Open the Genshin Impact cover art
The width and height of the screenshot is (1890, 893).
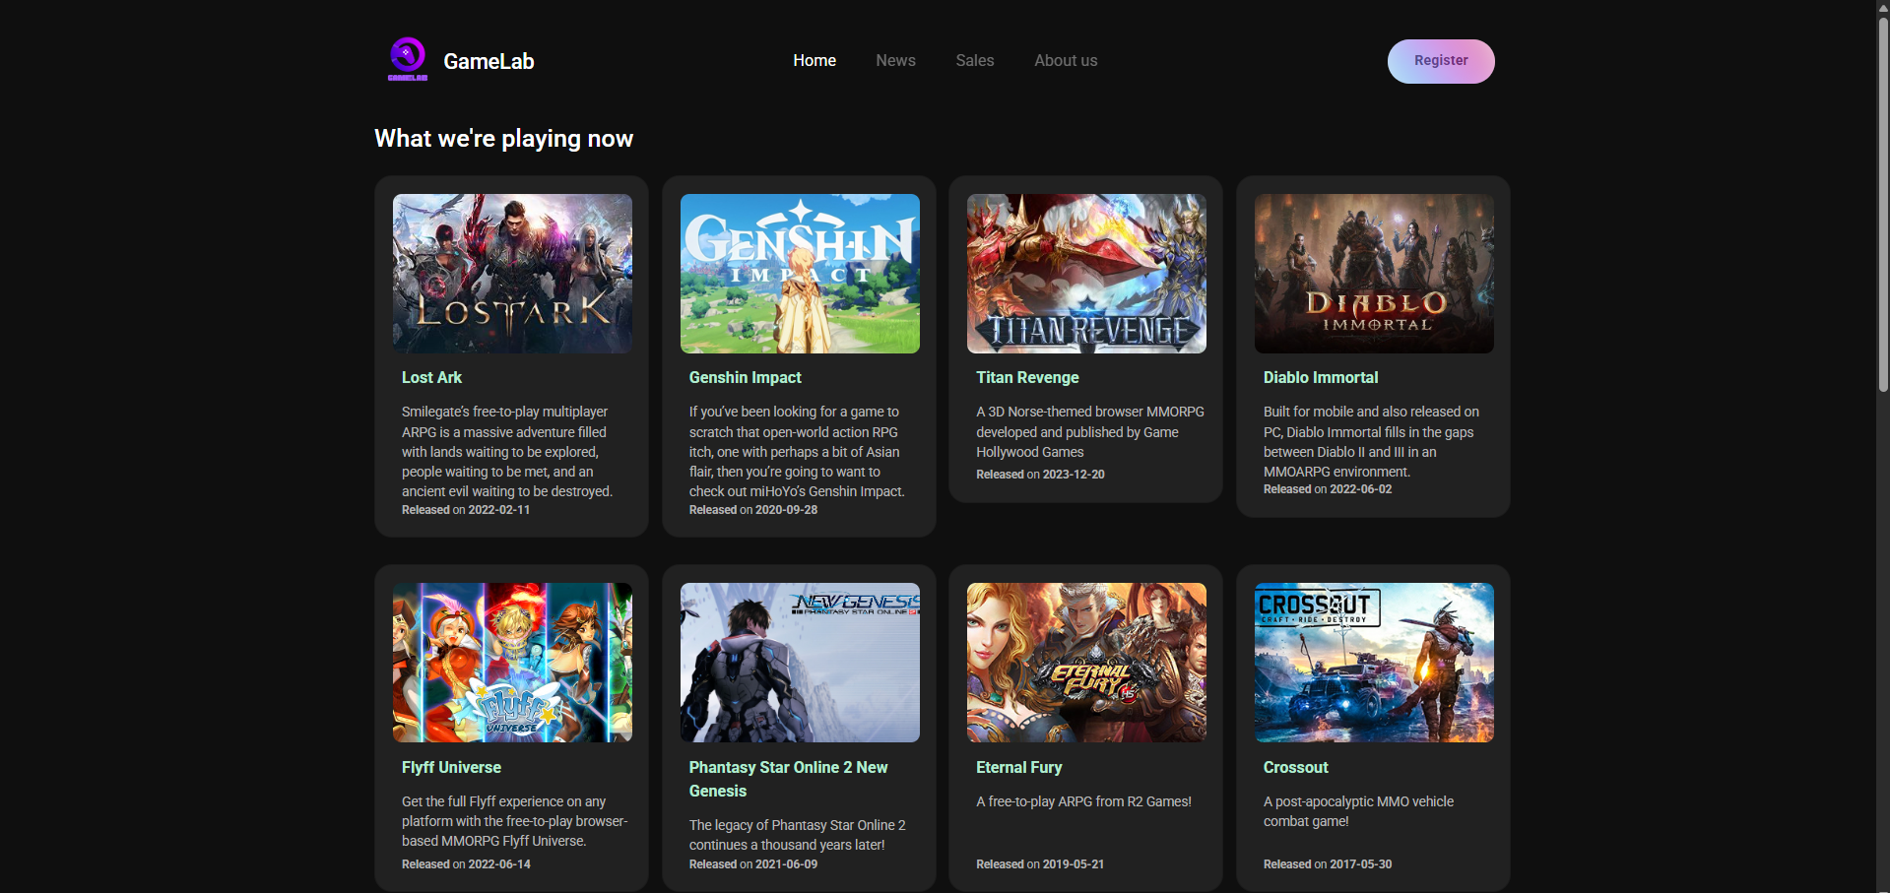pos(799,274)
